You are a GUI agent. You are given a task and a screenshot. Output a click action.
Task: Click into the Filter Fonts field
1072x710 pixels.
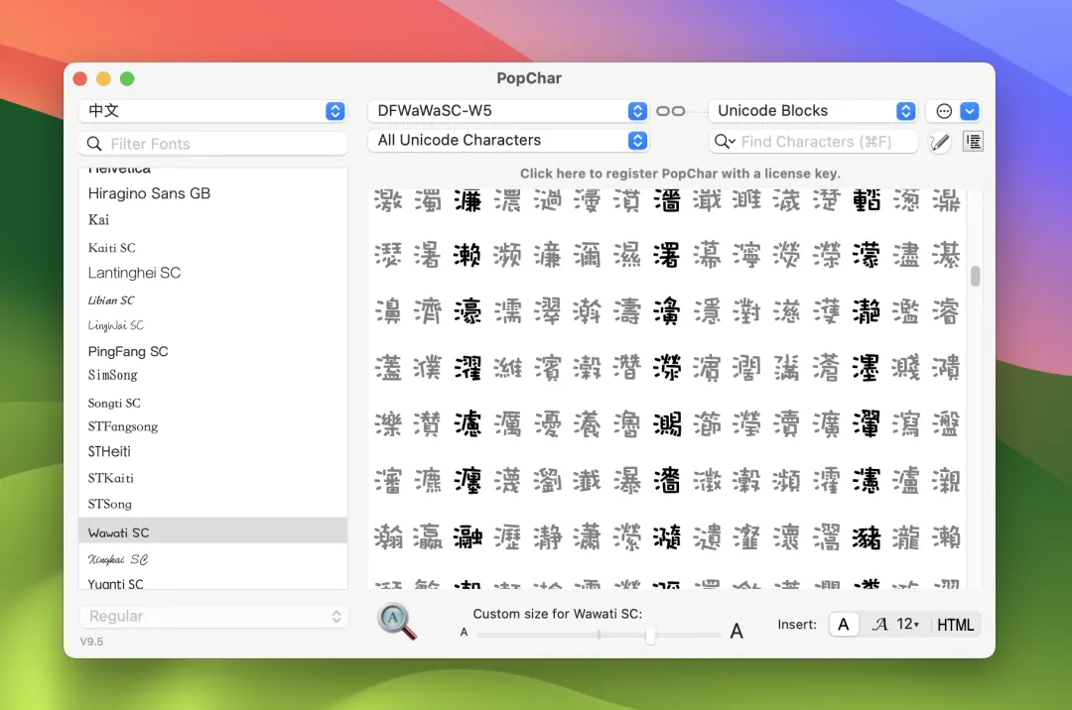pyautogui.click(x=212, y=144)
